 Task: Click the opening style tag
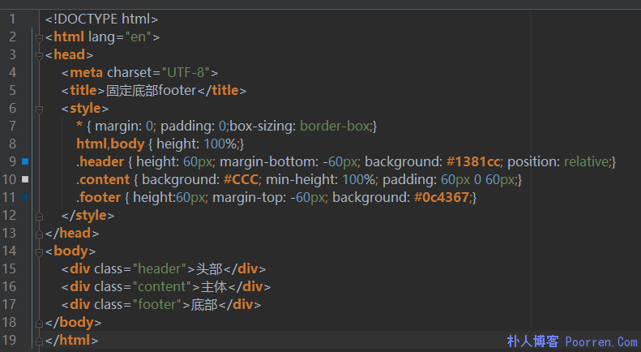tap(84, 108)
